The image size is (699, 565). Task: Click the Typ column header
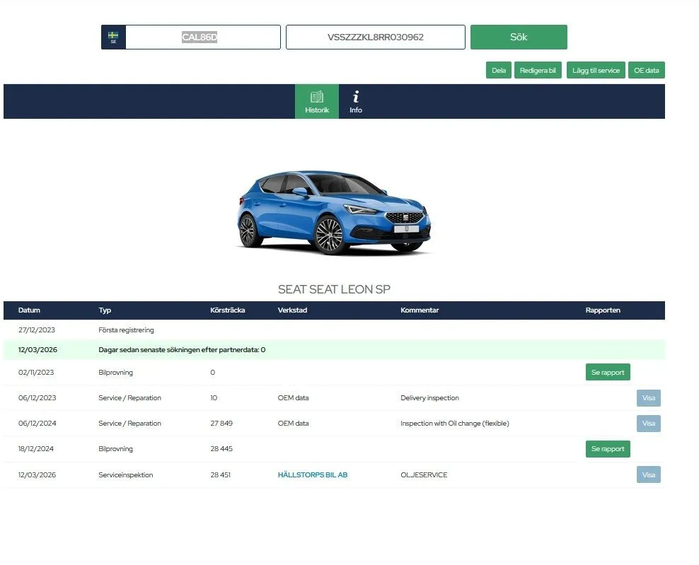click(105, 310)
